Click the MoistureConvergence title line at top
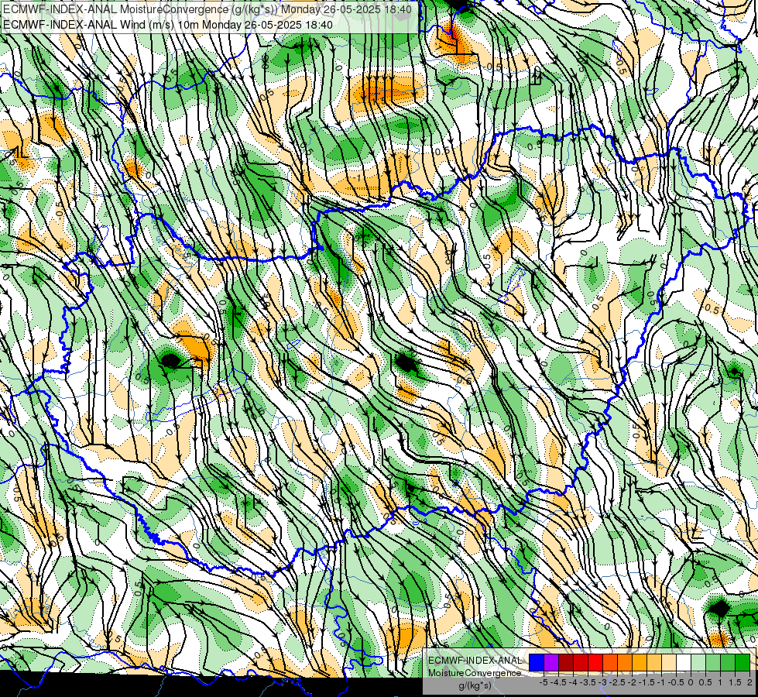 208,9
